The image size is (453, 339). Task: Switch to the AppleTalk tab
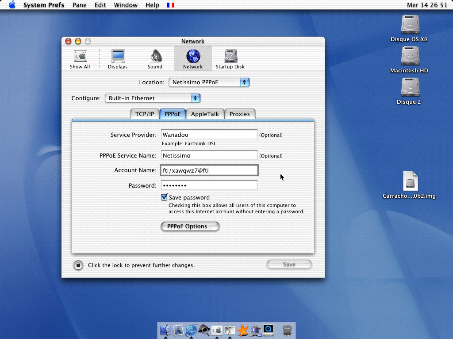click(205, 114)
